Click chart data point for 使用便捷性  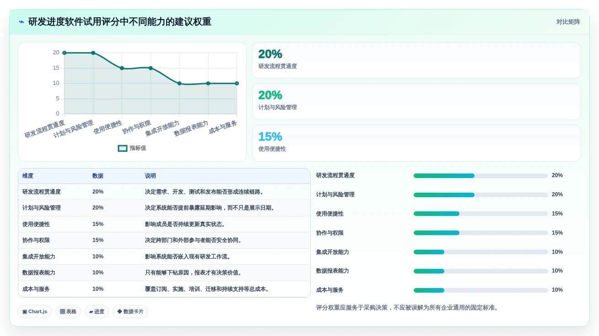[122, 68]
